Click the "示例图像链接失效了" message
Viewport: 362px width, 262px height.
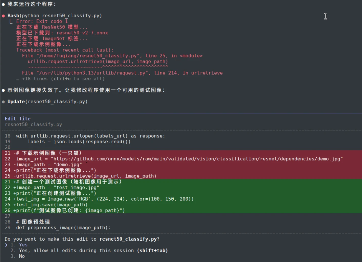click(86, 90)
